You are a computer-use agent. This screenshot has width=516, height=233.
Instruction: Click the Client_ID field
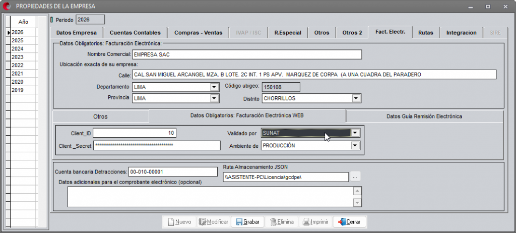(x=135, y=133)
